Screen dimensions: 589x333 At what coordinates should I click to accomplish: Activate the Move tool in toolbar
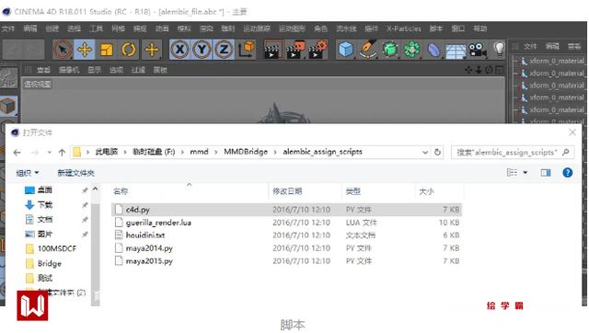tap(85, 50)
